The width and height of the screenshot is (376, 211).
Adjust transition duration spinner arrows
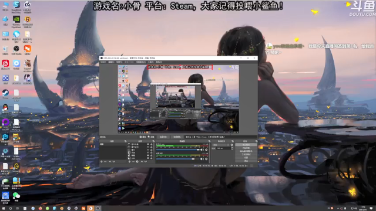click(232, 148)
